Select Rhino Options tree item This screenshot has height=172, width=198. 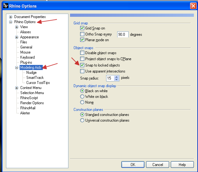(x=25, y=22)
